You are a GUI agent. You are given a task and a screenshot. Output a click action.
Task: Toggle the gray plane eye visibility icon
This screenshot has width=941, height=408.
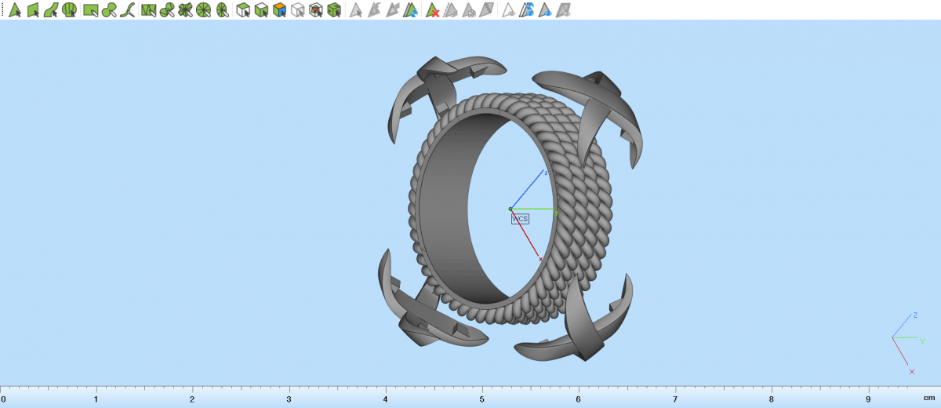coord(562,10)
